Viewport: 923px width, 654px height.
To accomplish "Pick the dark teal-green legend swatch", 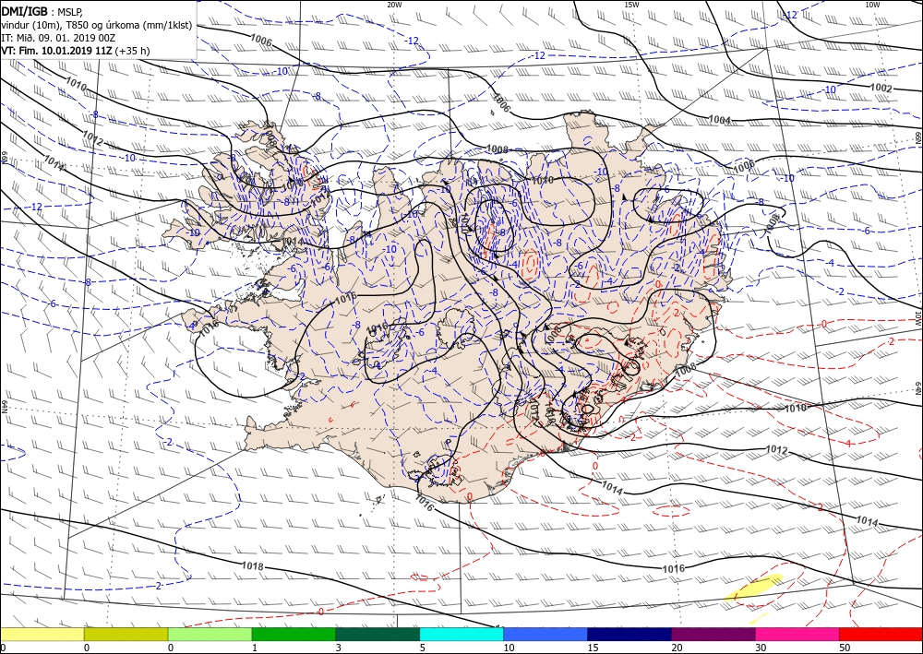I will pos(378,635).
